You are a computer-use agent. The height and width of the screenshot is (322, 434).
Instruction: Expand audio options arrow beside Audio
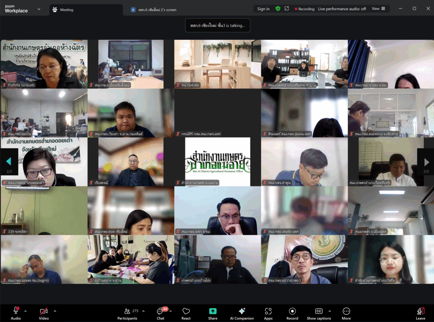[x=25, y=311]
